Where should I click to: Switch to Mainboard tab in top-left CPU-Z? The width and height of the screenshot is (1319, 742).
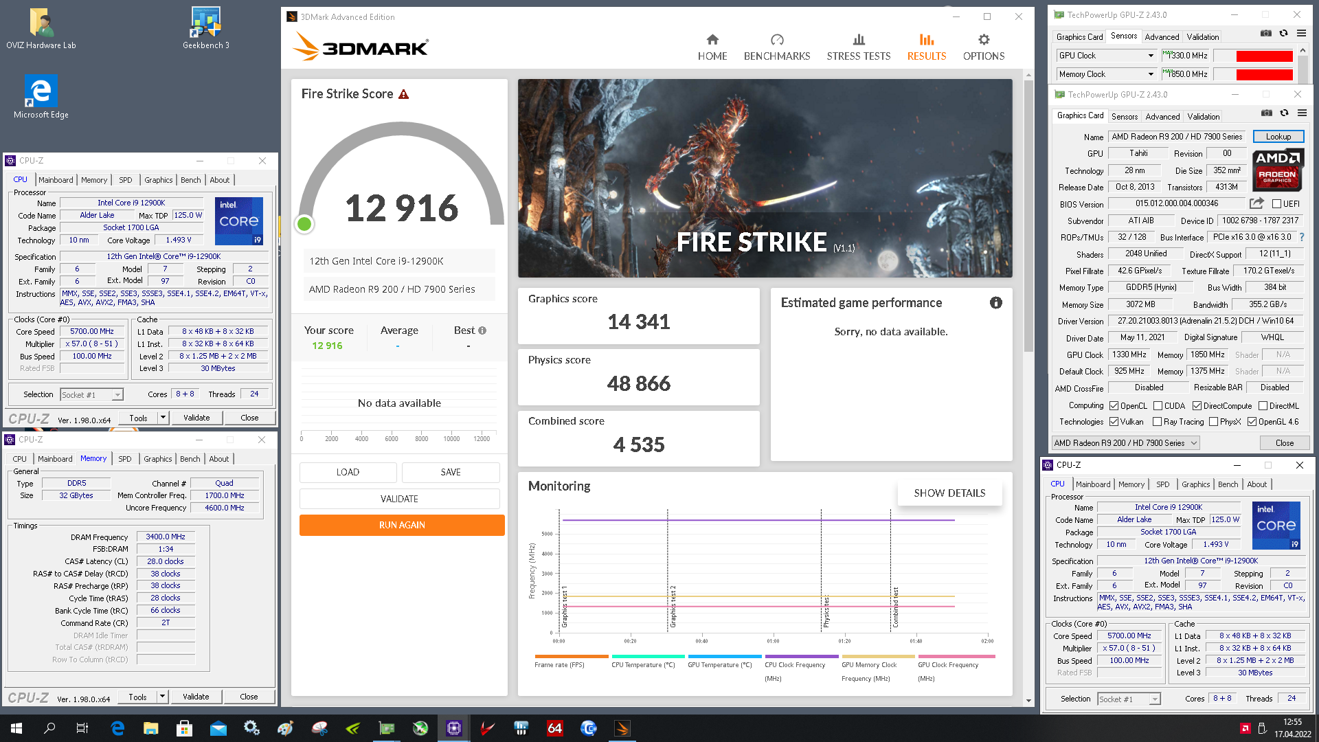(x=56, y=180)
